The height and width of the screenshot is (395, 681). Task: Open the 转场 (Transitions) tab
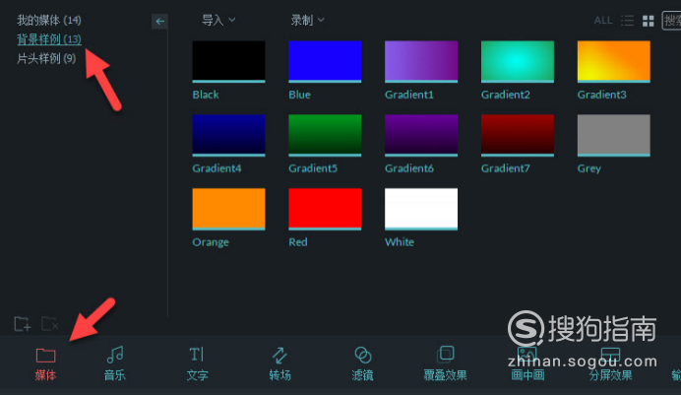tap(279, 364)
